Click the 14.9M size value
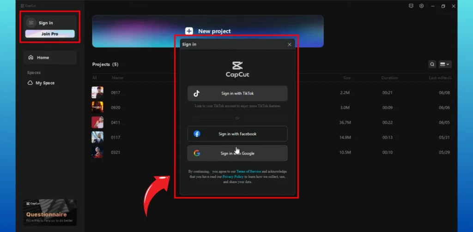Viewport: 473px width, 232px height. 345,137
